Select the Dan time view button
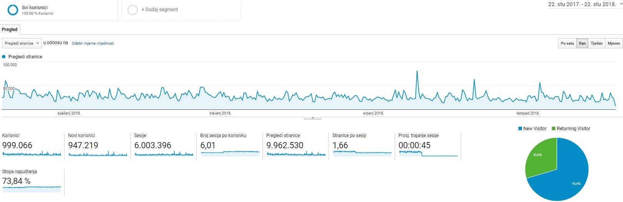 pos(582,43)
